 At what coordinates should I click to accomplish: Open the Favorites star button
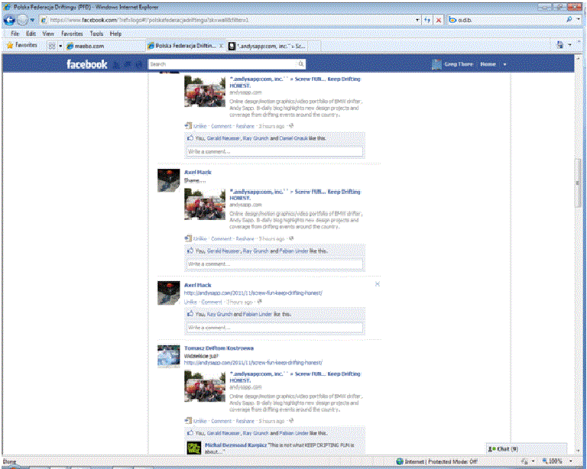[x=21, y=45]
